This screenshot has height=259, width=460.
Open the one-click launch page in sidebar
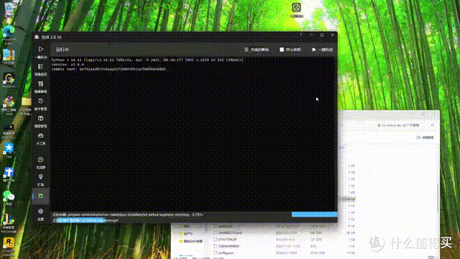[41, 52]
